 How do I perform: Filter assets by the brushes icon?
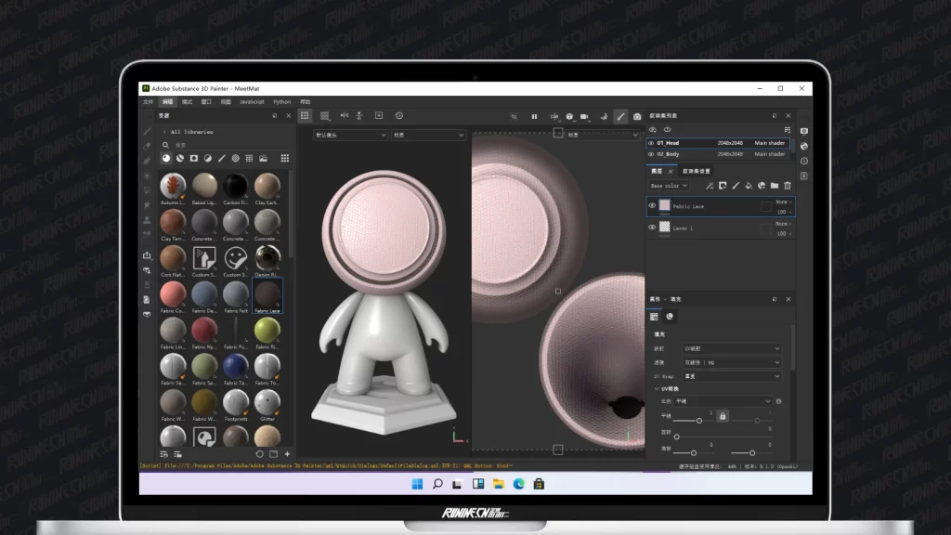[221, 159]
